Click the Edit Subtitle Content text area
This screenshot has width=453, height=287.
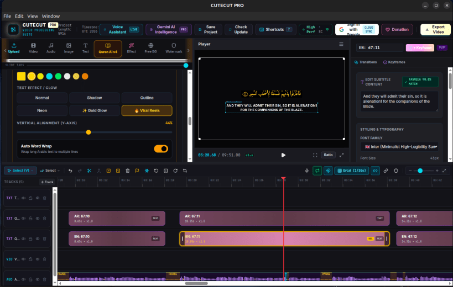coord(399,102)
